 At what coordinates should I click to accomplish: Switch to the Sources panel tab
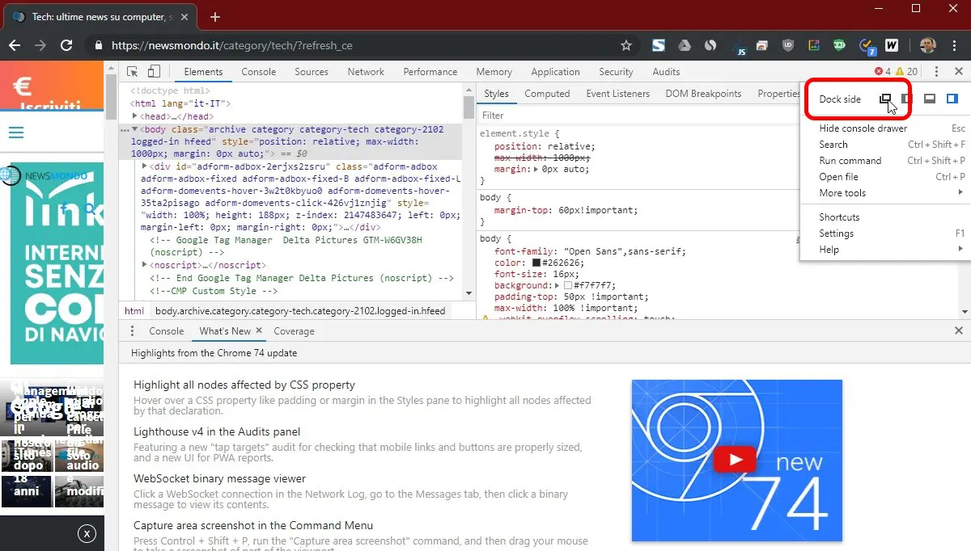[312, 71]
